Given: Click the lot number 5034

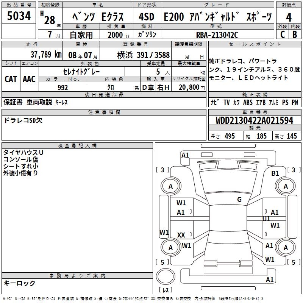Looking at the screenshot, I should pos(19,16).
